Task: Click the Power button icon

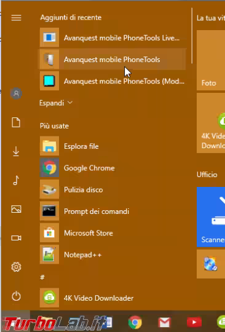Action: click(x=16, y=296)
